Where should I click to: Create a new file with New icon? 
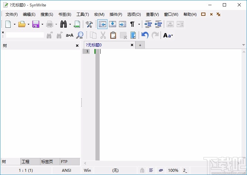8,24
